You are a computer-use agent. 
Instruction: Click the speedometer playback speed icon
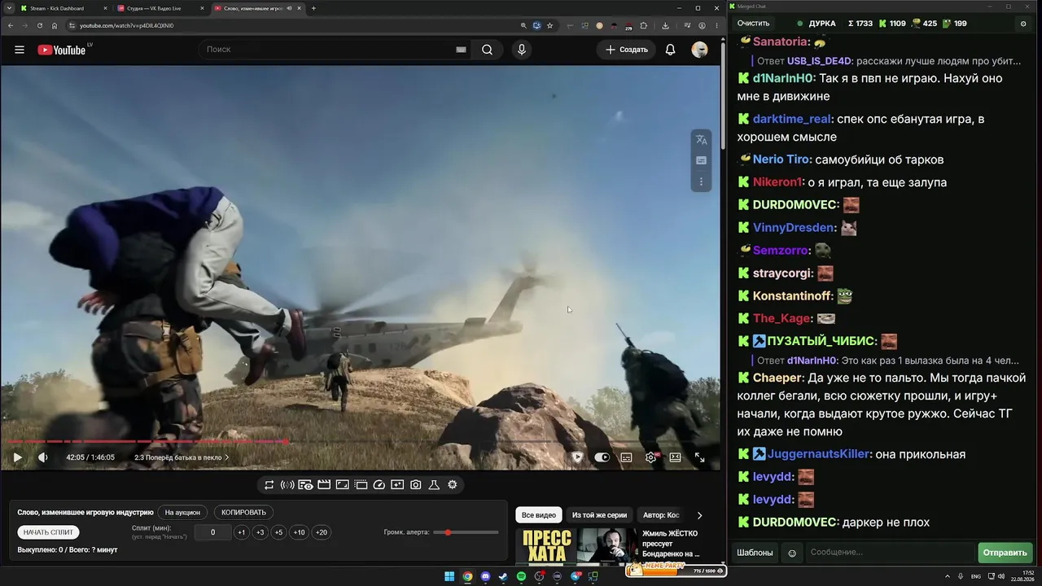(x=379, y=485)
